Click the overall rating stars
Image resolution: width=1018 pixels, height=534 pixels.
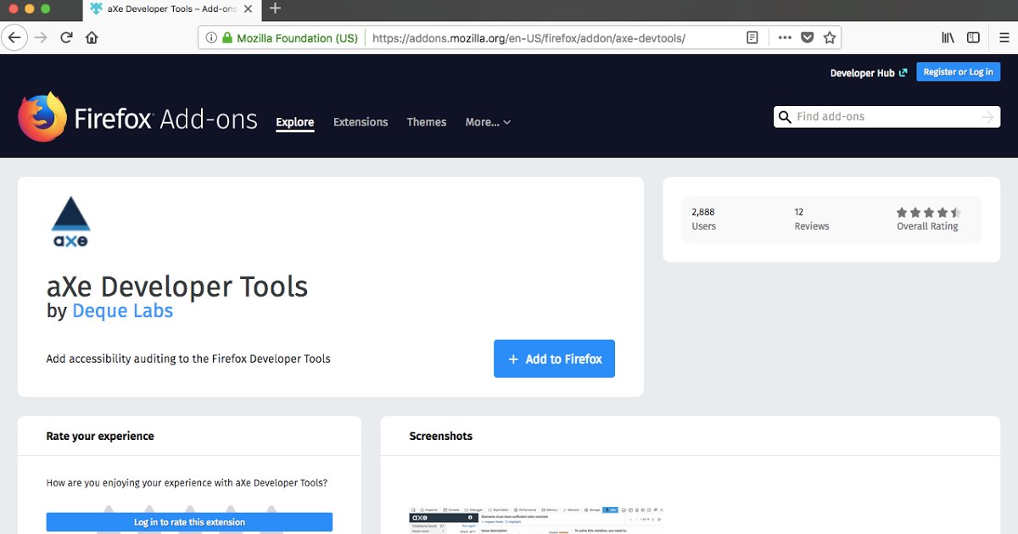pyautogui.click(x=928, y=213)
